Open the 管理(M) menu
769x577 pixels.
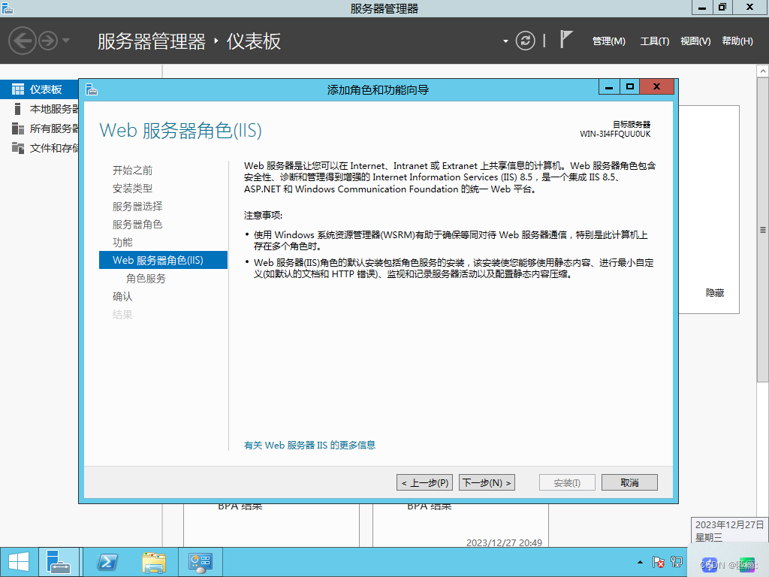pos(608,41)
